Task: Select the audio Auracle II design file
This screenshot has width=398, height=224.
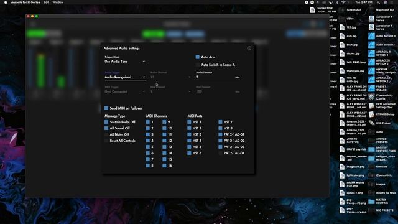Action: point(371,36)
